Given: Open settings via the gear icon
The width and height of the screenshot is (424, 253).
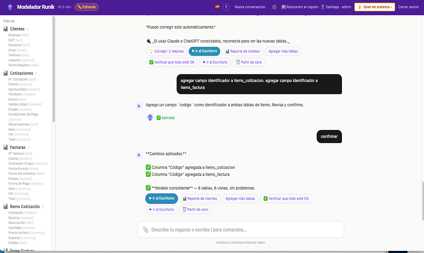Looking at the screenshot, I should click(274, 7).
